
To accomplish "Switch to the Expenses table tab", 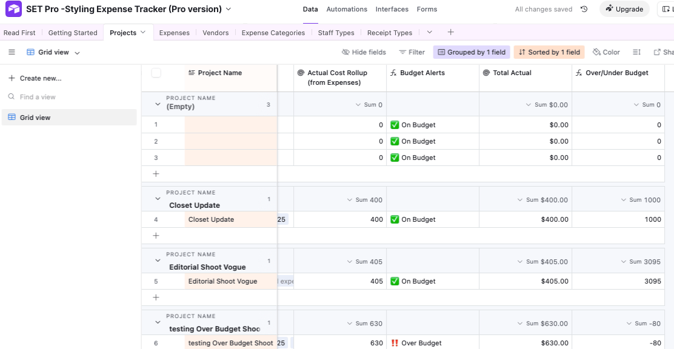I will tap(174, 33).
